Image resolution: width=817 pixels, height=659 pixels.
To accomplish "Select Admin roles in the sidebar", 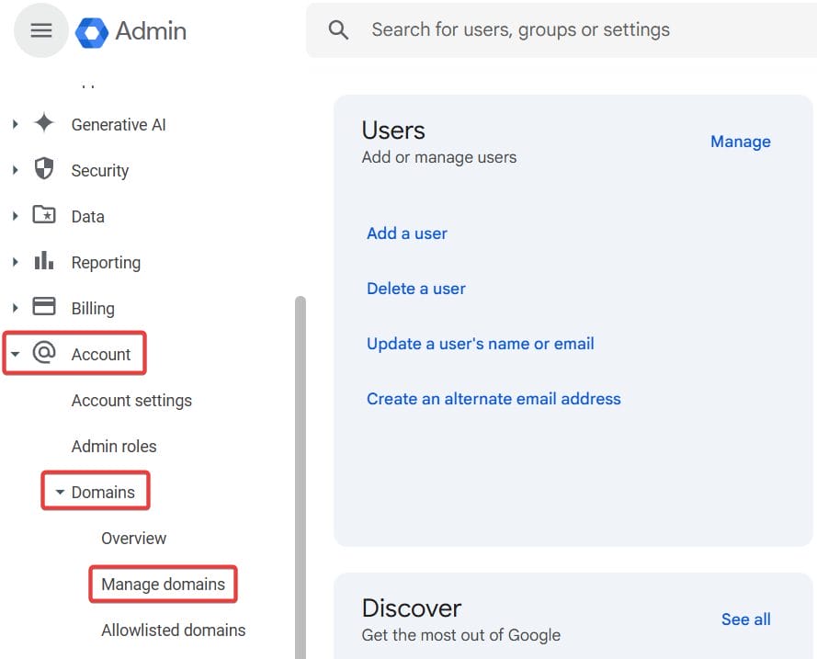I will coord(114,446).
